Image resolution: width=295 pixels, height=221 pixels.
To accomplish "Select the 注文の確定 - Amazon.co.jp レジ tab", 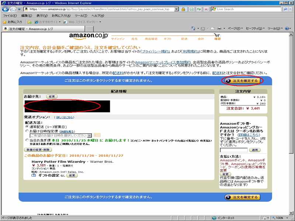I will pyautogui.click(x=44, y=29).
